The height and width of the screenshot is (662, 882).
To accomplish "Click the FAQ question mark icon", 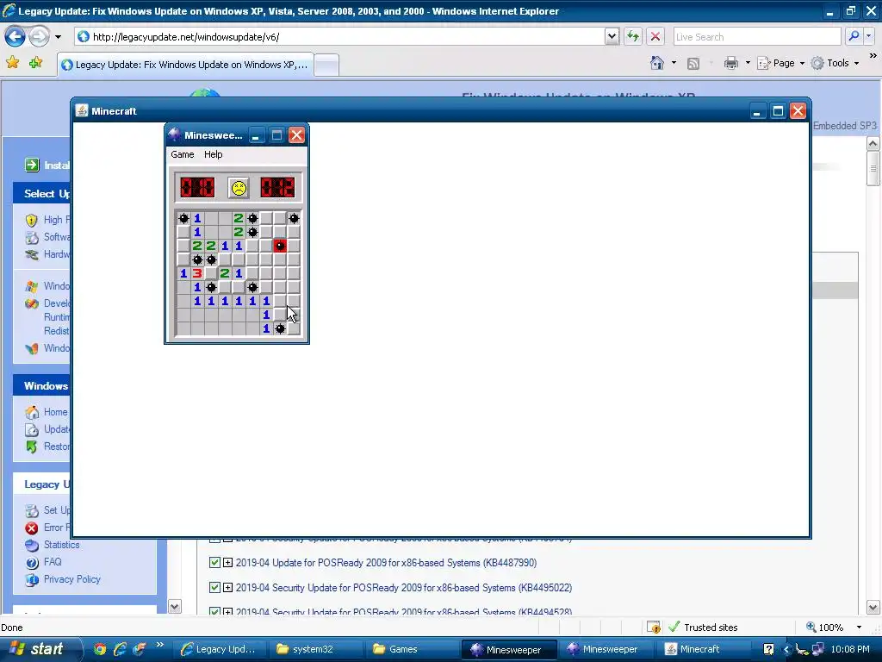I will click(32, 562).
